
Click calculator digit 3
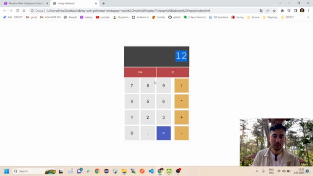click(164, 117)
